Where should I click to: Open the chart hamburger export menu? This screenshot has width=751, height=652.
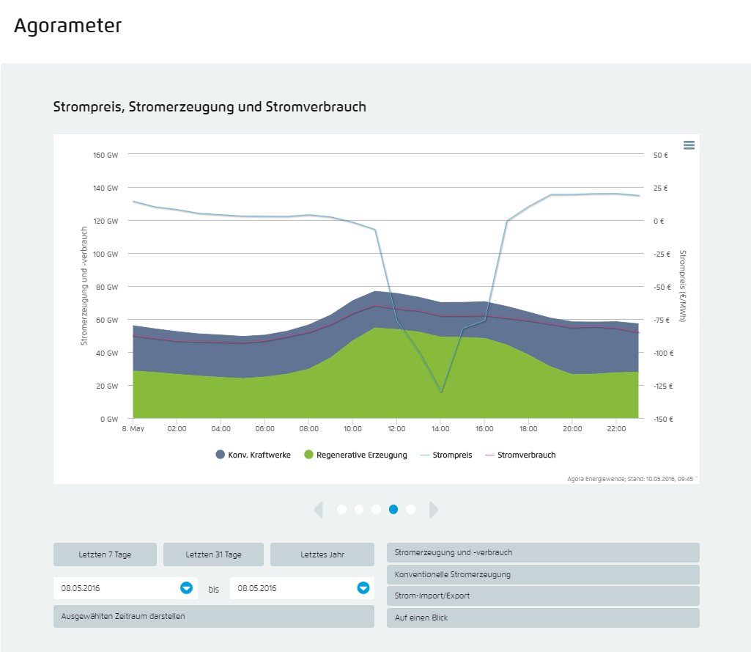click(689, 144)
